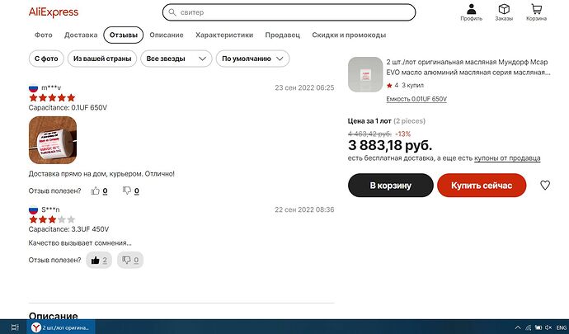Go to the Описание tab
The width and height of the screenshot is (569, 334).
point(167,35)
